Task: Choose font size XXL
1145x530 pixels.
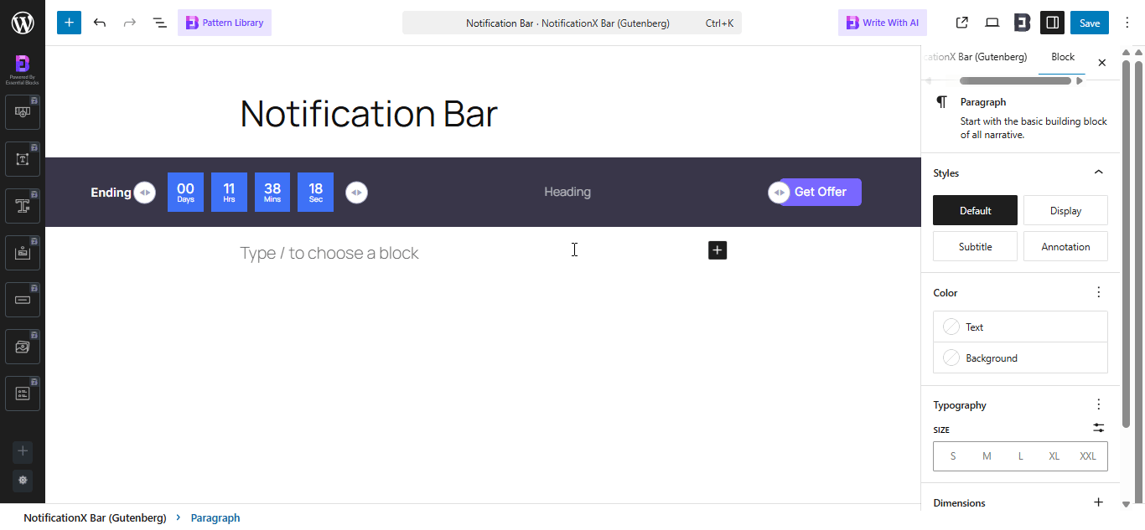Action: point(1088,456)
